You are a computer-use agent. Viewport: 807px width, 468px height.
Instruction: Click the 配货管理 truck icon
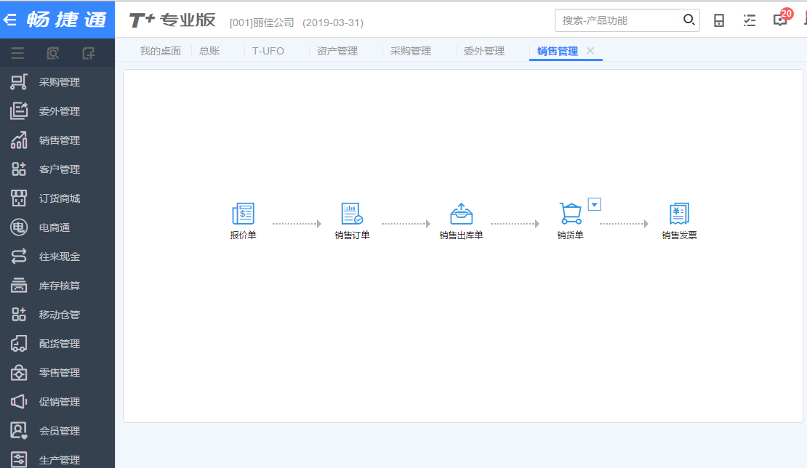click(18, 343)
